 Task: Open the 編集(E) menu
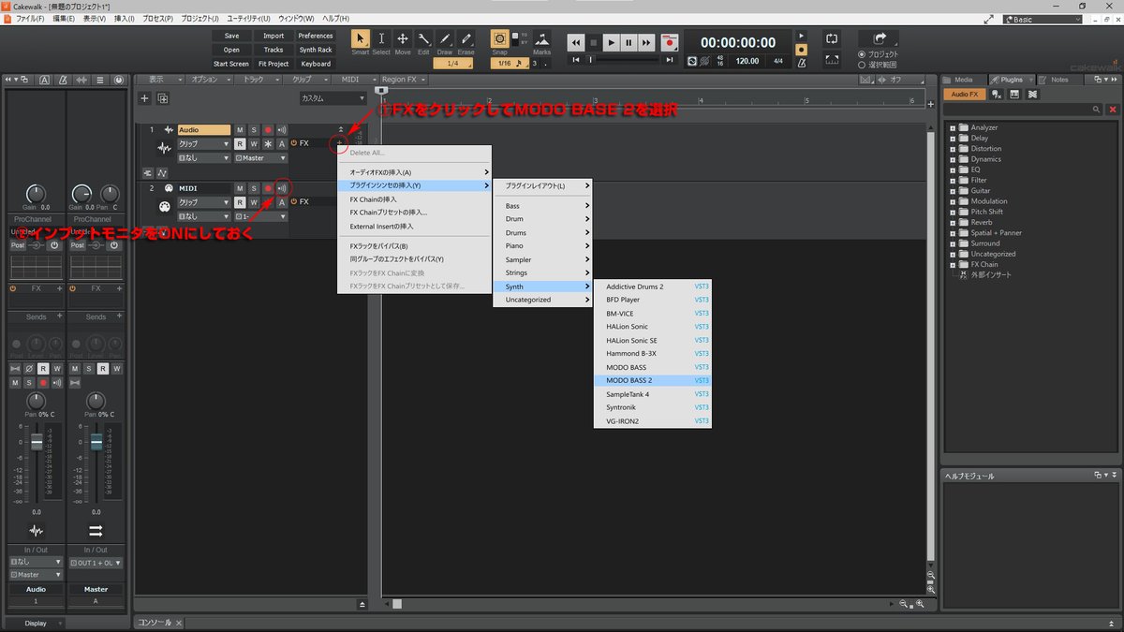pyautogui.click(x=66, y=19)
